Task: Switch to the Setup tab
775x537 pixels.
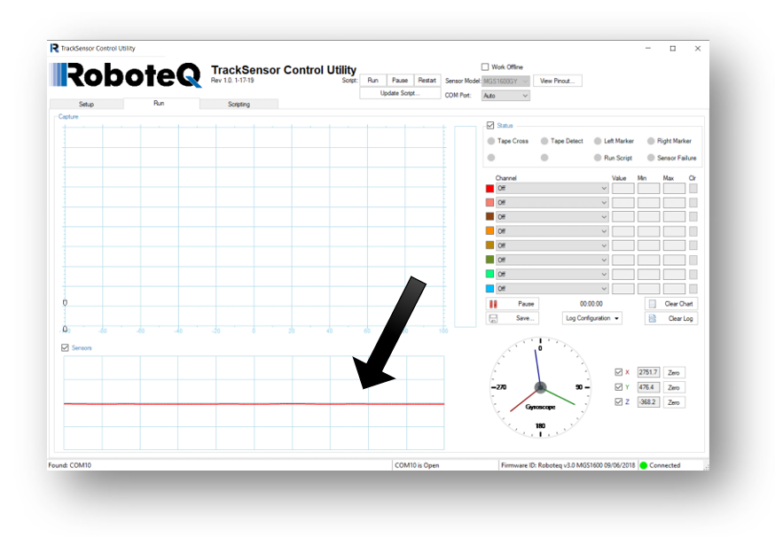Action: (87, 105)
